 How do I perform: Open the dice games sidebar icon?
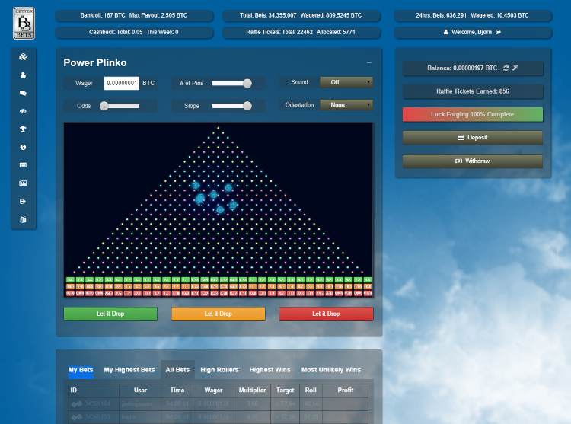[x=24, y=57]
